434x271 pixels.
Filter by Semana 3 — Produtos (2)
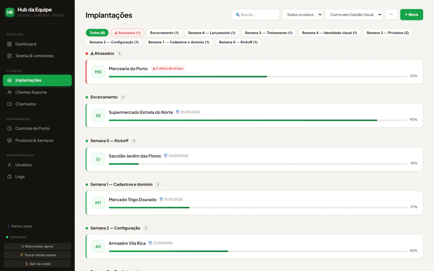[x=388, y=33]
